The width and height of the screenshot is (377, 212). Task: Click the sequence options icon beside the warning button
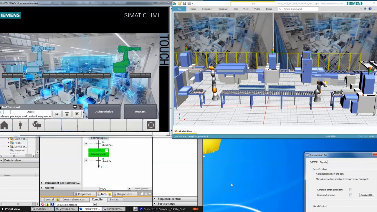(77, 114)
